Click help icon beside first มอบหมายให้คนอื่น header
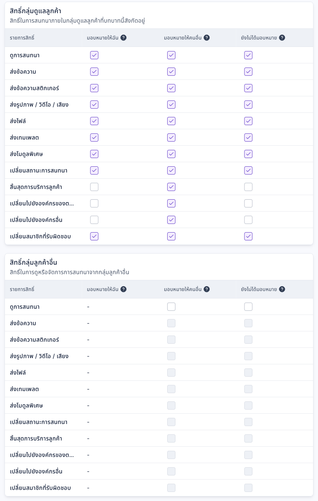 (x=207, y=38)
